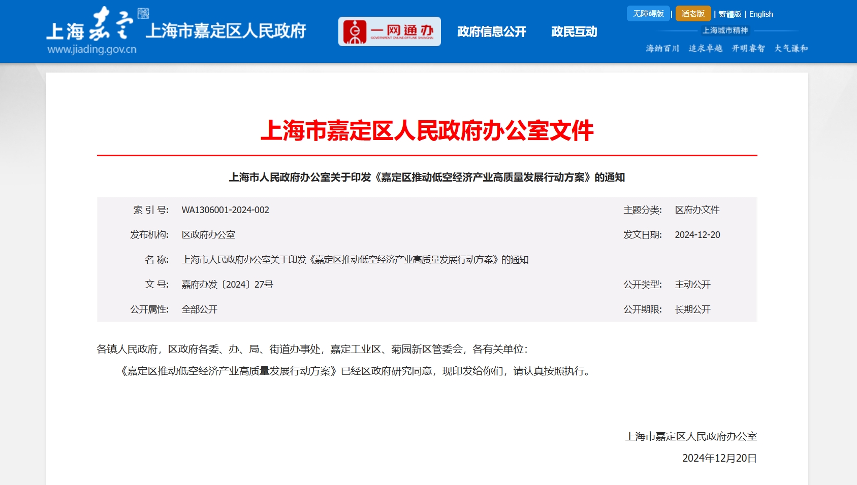This screenshot has height=485, width=857.
Task: Visit www.jiading.gov.cn homepage link
Action: pos(91,50)
